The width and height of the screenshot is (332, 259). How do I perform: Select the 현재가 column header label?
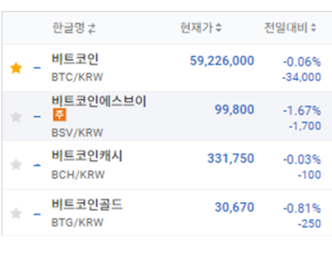pos(196,28)
